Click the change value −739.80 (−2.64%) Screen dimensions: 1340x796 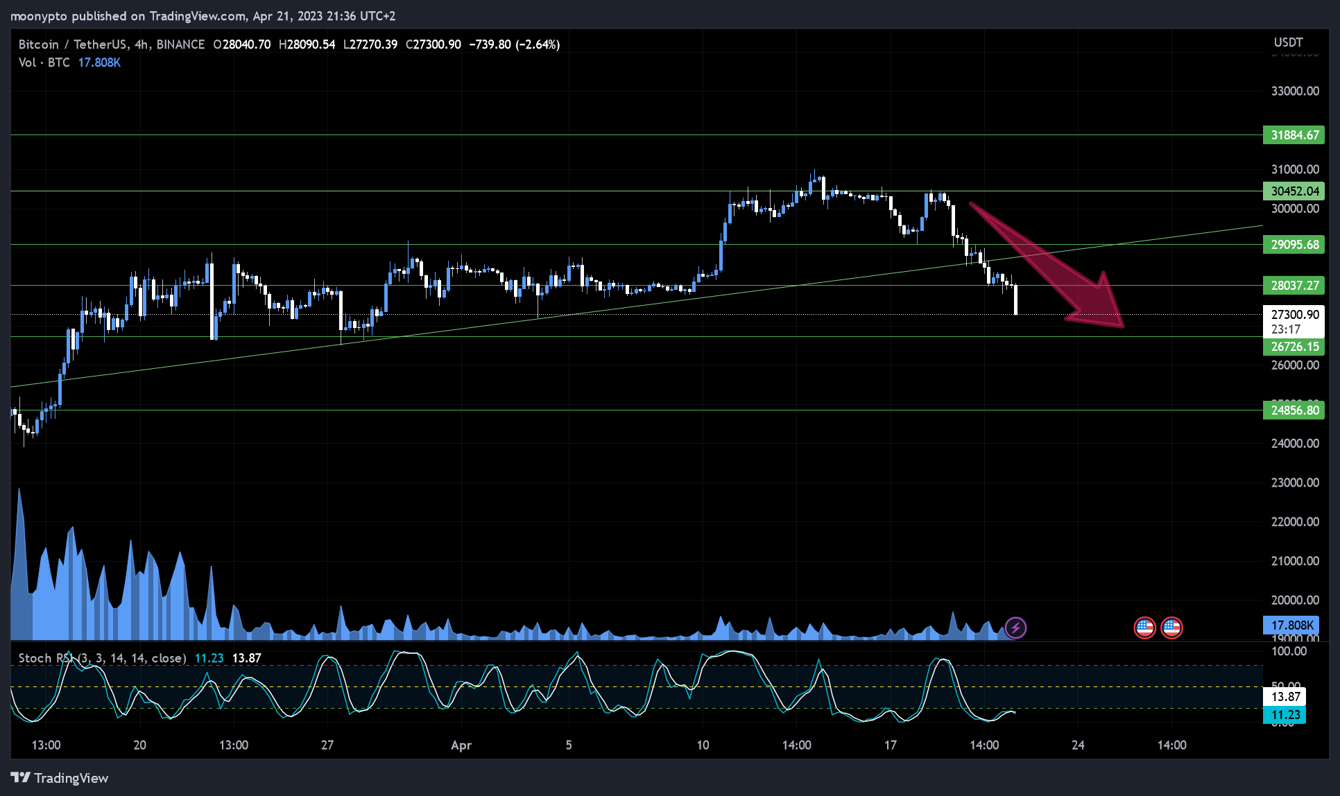515,44
